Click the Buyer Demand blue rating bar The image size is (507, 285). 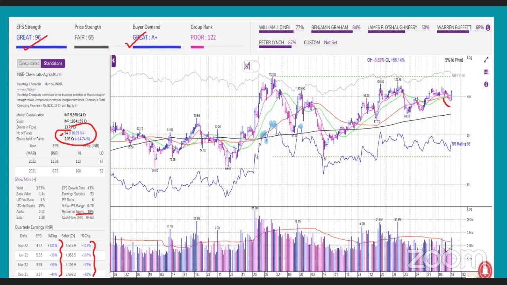156,47
